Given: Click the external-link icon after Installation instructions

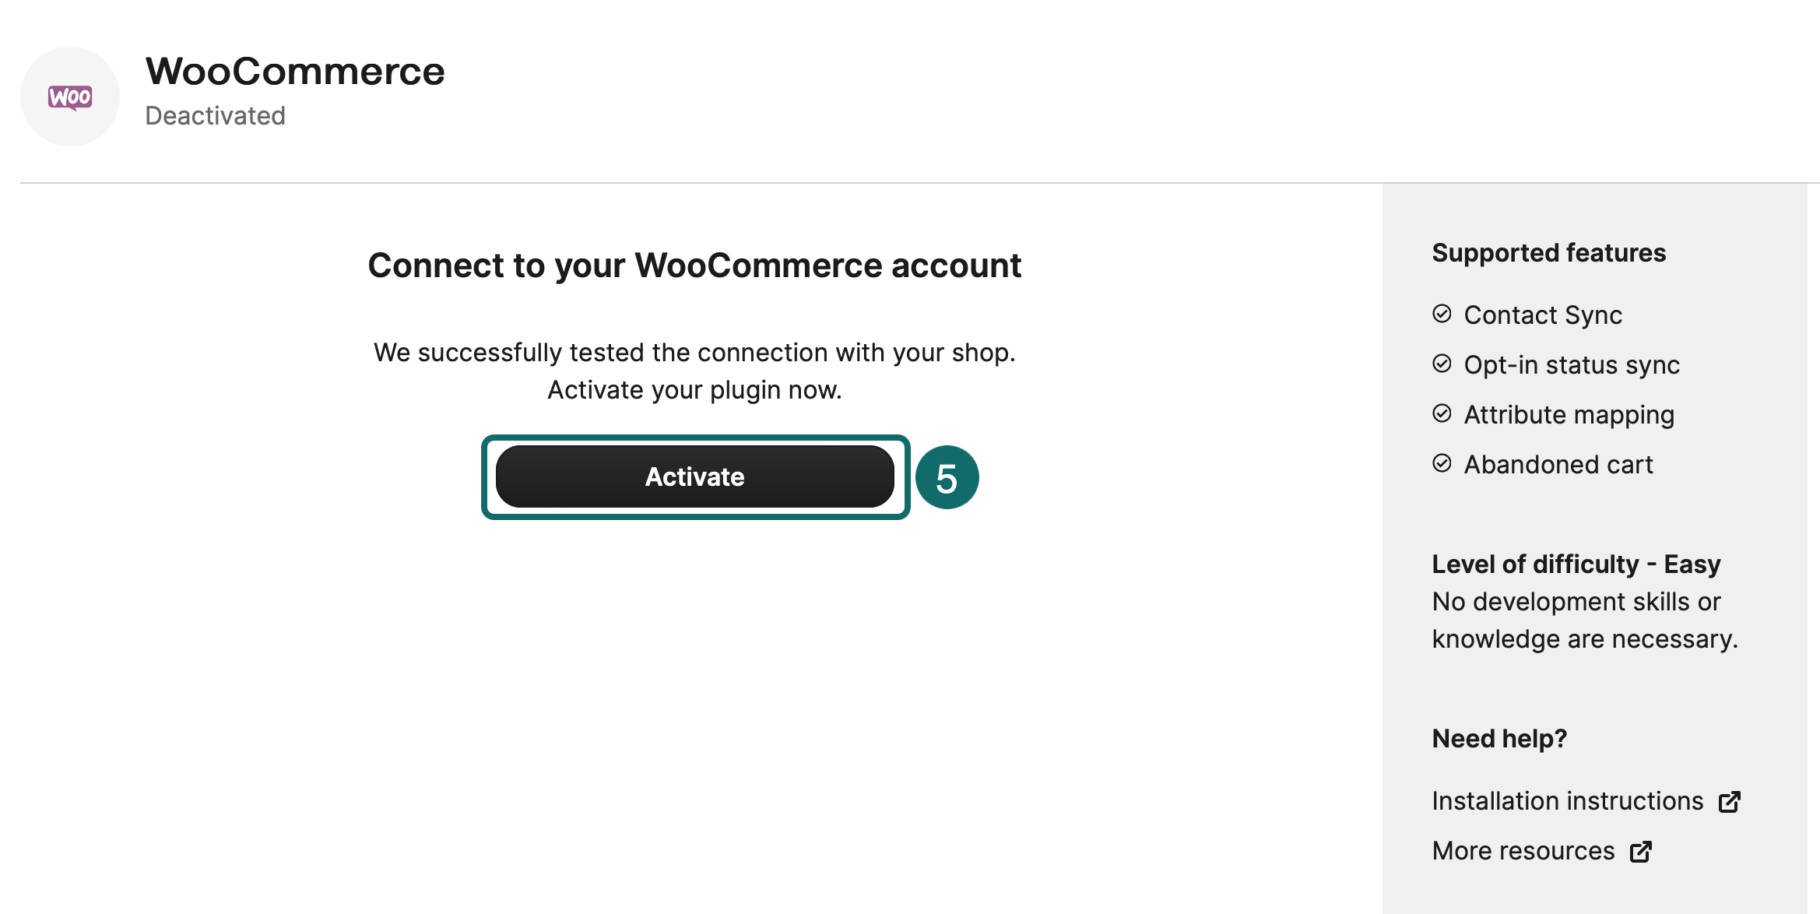Looking at the screenshot, I should [1730, 802].
